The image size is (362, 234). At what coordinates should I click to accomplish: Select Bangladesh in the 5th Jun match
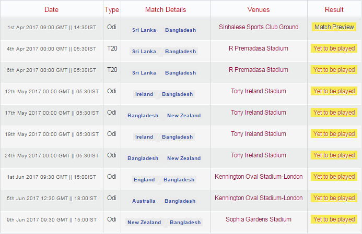point(180,201)
